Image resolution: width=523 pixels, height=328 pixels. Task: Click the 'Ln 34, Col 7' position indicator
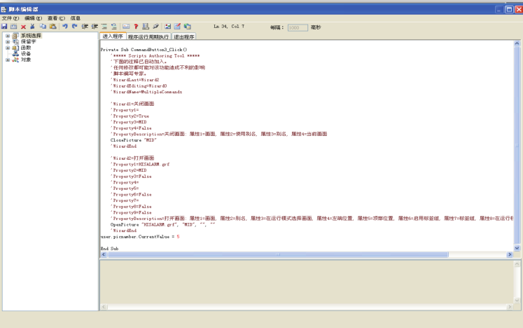click(229, 27)
